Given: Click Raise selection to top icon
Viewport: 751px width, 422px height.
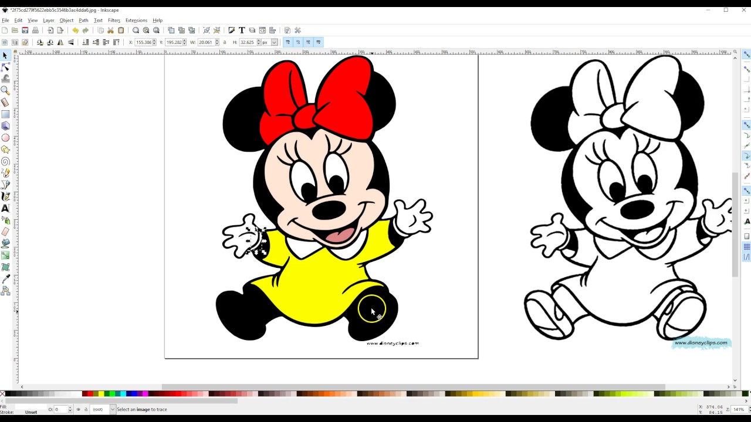Looking at the screenshot, I should [116, 42].
